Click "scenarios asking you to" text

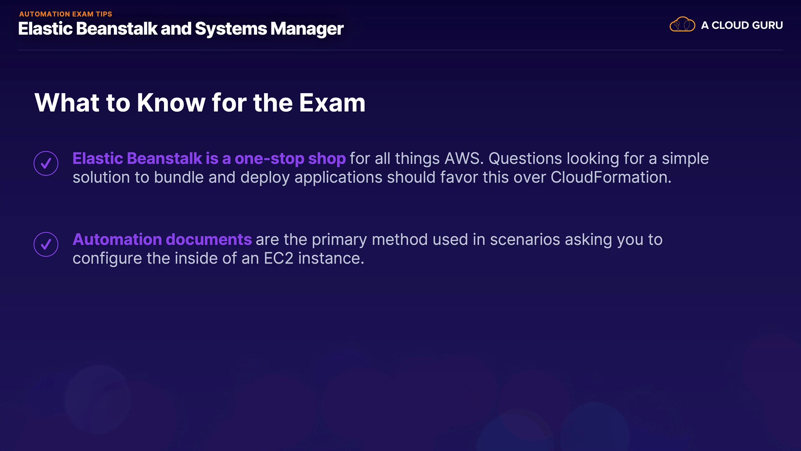click(x=576, y=240)
